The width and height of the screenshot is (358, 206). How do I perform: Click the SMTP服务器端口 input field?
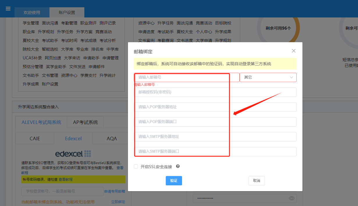215,152
